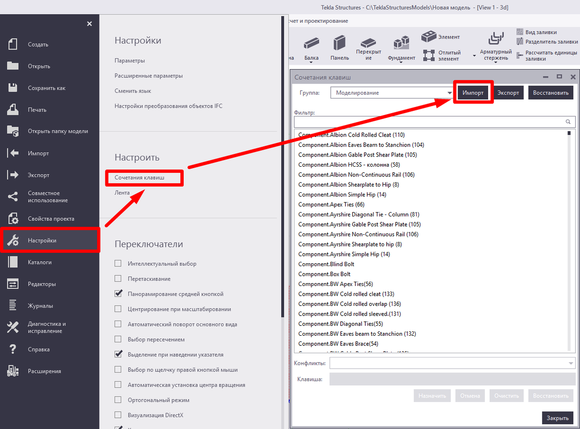This screenshot has height=429, width=580.
Task: Click the Расширения forklift icon
Action: click(x=13, y=371)
